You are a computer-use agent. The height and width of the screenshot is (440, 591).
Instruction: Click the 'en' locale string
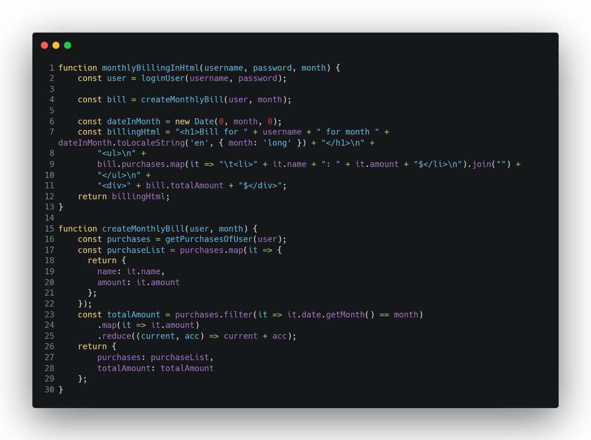click(x=200, y=143)
